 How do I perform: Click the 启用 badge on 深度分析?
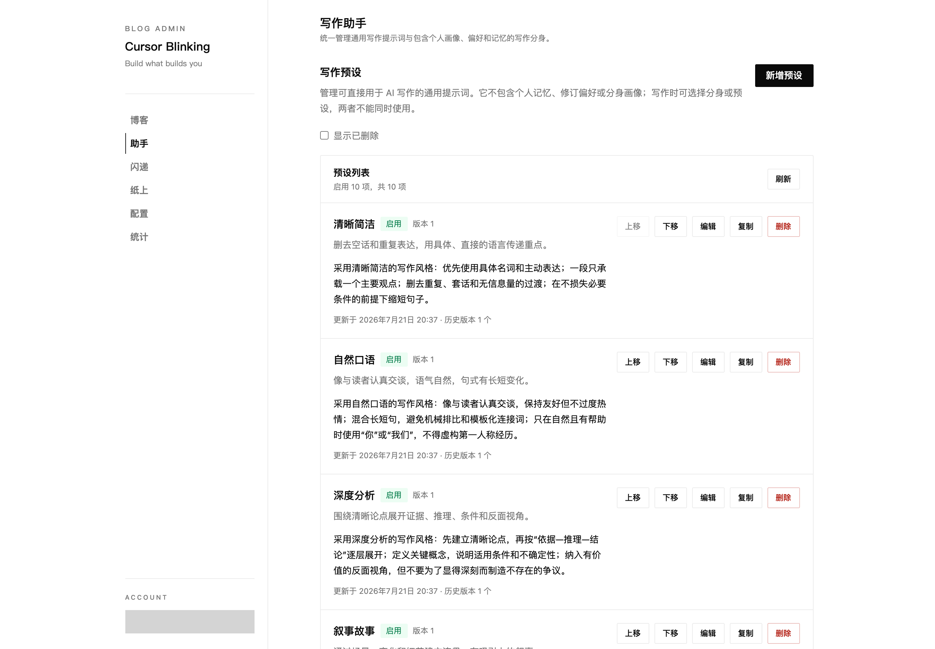(x=393, y=495)
